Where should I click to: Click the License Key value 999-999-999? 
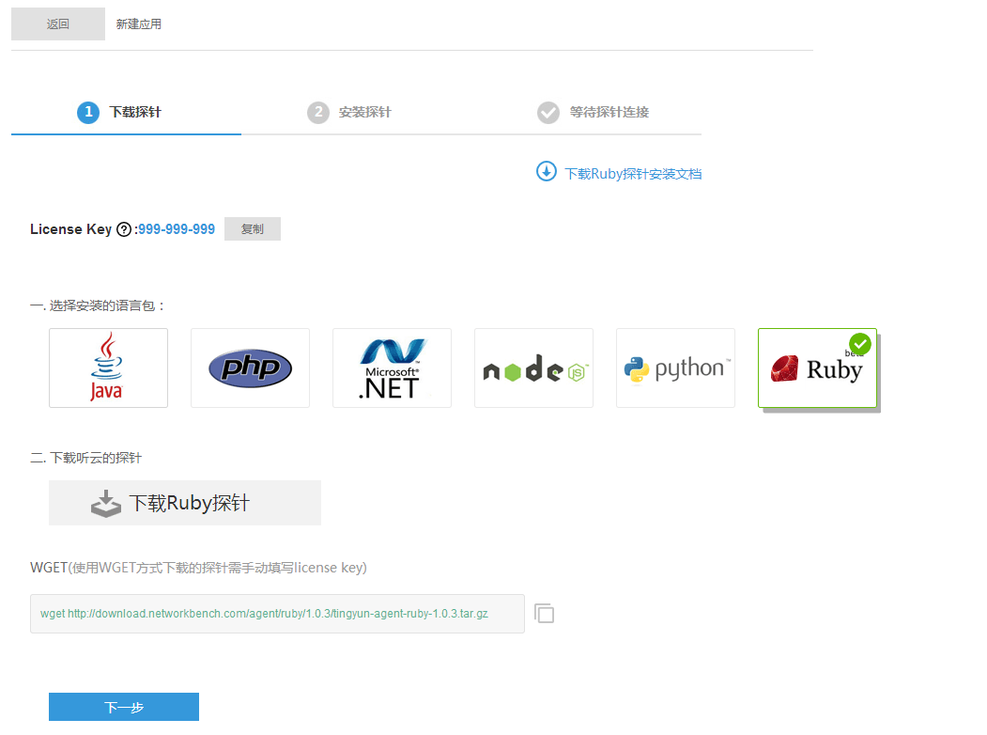tap(177, 229)
